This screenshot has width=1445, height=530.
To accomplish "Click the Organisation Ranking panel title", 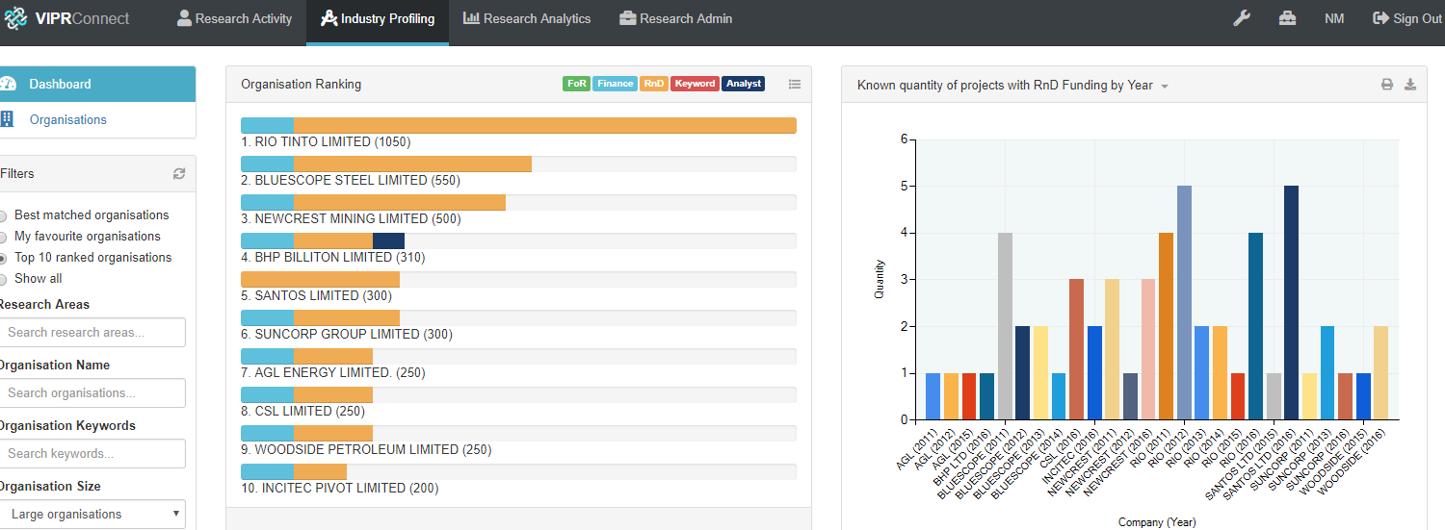I will click(x=301, y=85).
